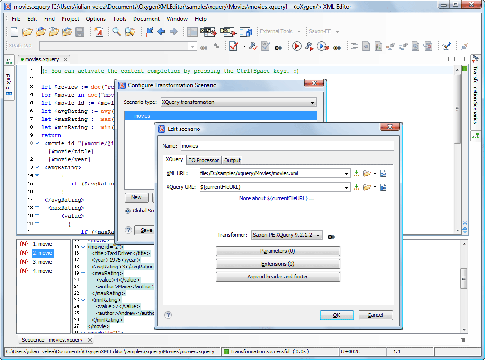Expand the XQuery URL dropdown list
Image resolution: width=485 pixels, height=360 pixels.
coord(346,187)
